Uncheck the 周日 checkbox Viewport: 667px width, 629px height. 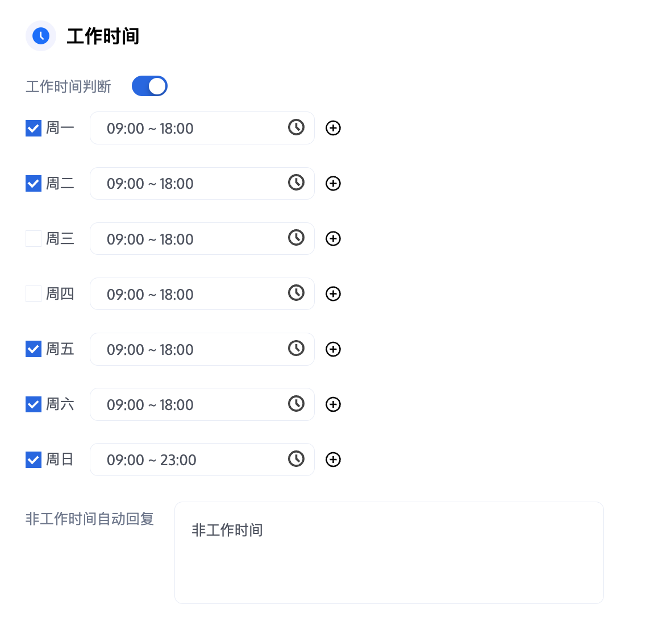[34, 460]
